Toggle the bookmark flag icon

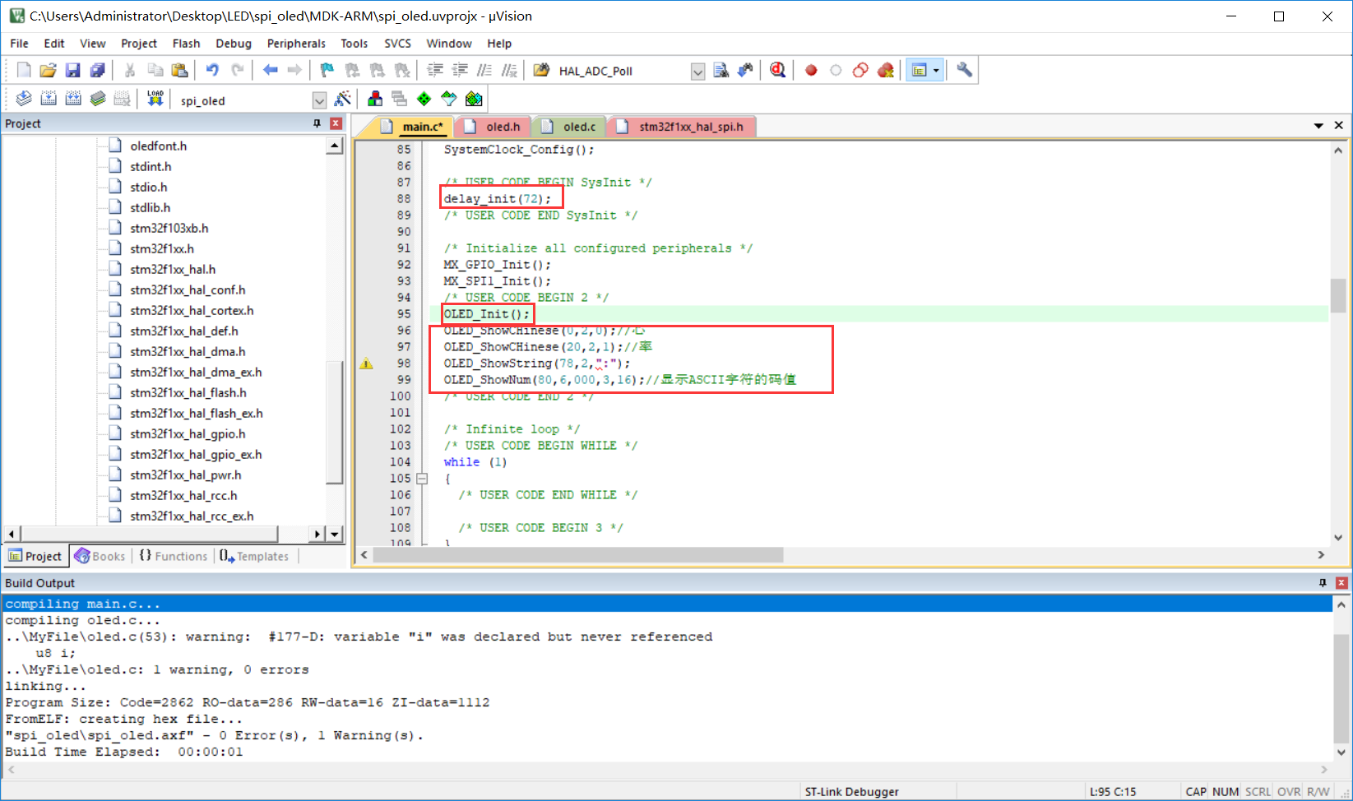(327, 71)
